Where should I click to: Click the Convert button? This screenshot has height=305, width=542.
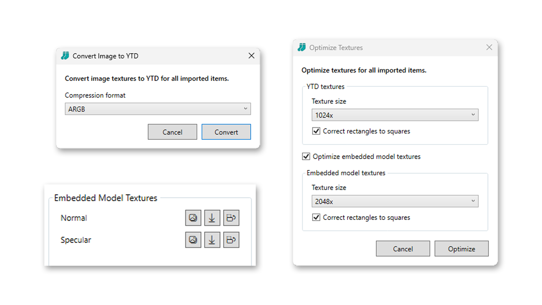226,132
